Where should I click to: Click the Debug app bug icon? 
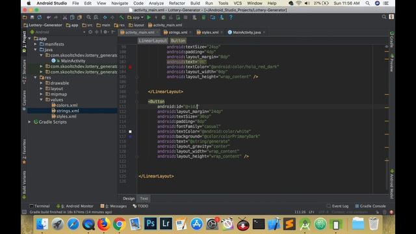pos(163,18)
